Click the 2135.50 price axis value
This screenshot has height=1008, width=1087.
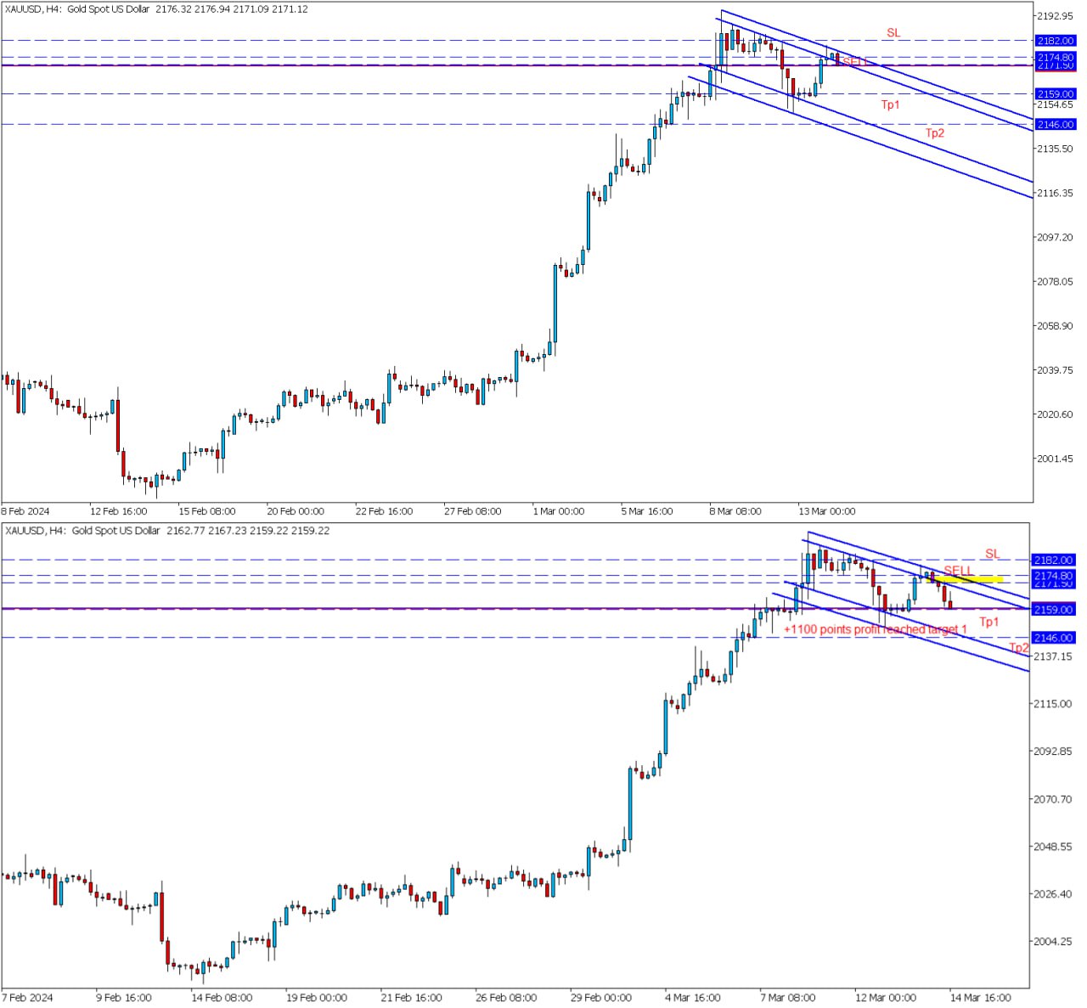(x=1055, y=149)
